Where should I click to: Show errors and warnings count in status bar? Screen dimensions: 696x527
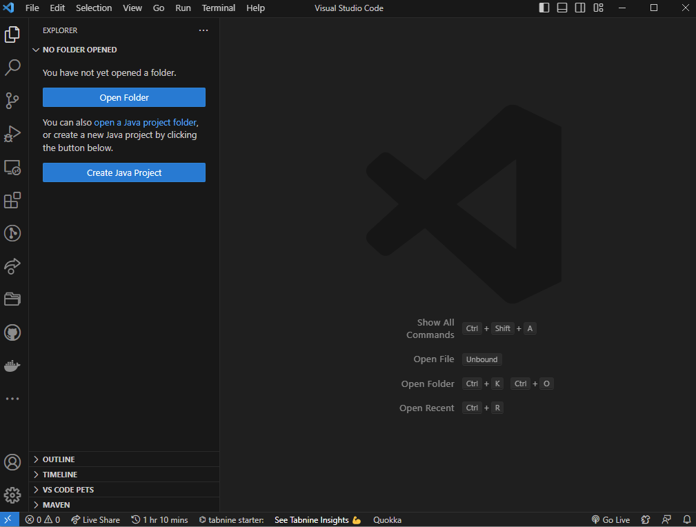click(43, 520)
